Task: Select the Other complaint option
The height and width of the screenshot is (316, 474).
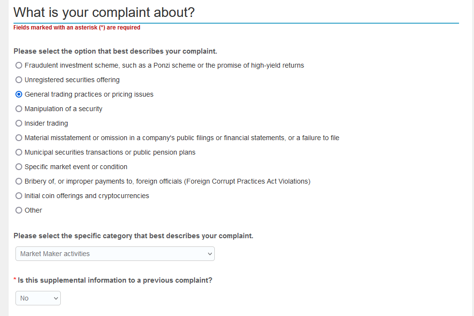Action: coord(19,210)
